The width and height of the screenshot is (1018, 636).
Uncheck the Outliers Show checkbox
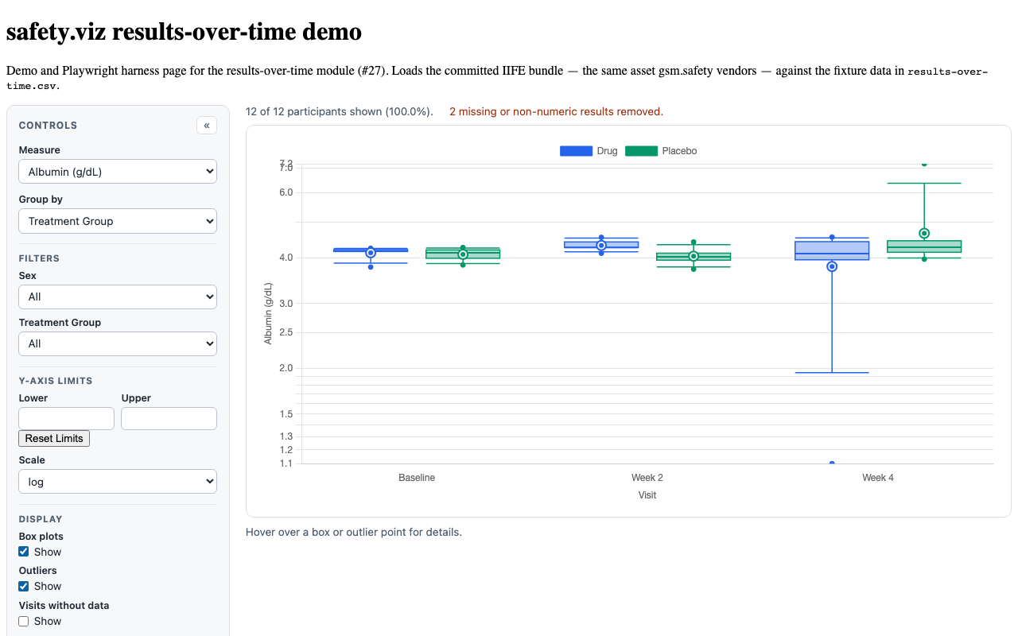24,586
